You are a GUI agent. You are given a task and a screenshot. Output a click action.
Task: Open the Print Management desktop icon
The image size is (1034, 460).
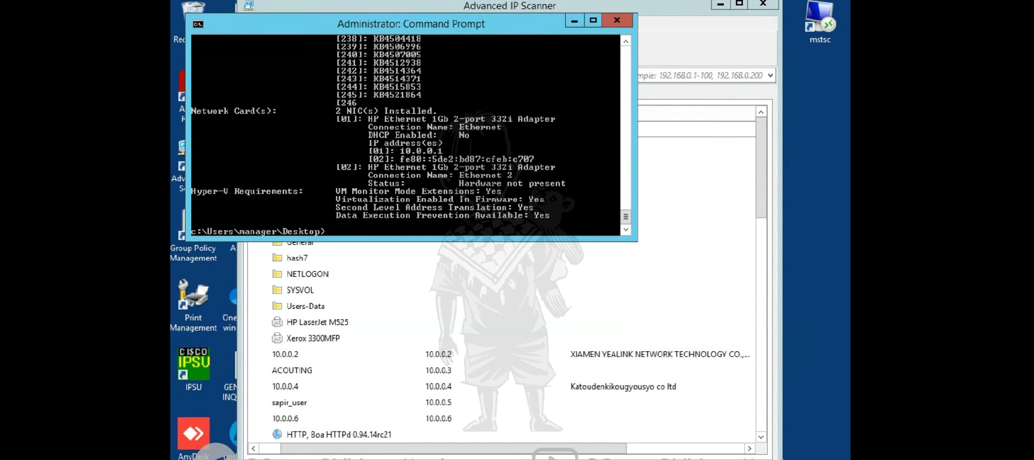coord(193,296)
